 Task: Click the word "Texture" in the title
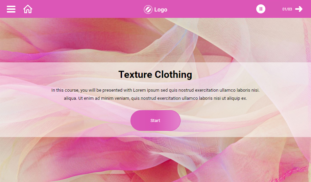tap(135, 74)
